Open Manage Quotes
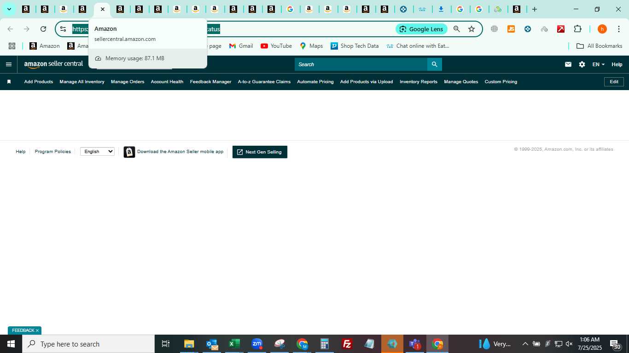The width and height of the screenshot is (629, 353). (x=461, y=82)
